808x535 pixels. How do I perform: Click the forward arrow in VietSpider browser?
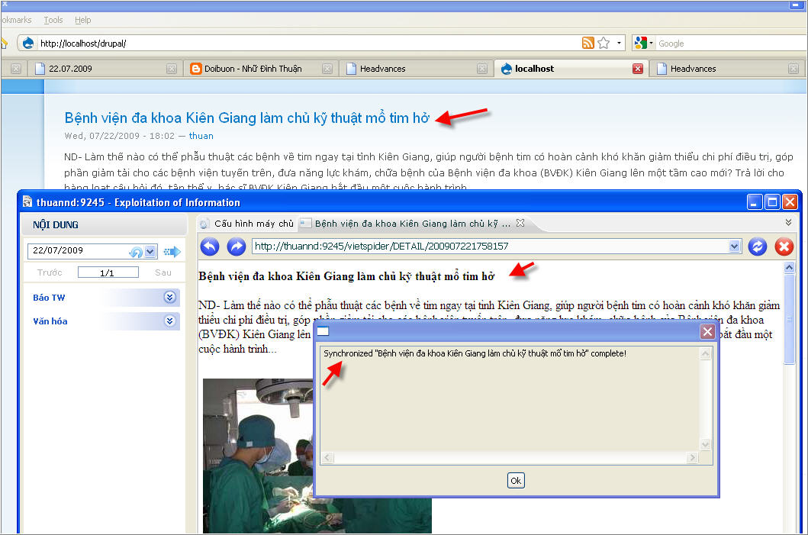(237, 247)
